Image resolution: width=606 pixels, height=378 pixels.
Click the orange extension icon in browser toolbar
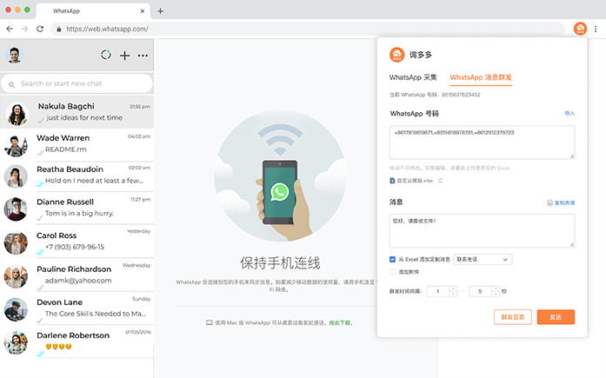pyautogui.click(x=580, y=29)
